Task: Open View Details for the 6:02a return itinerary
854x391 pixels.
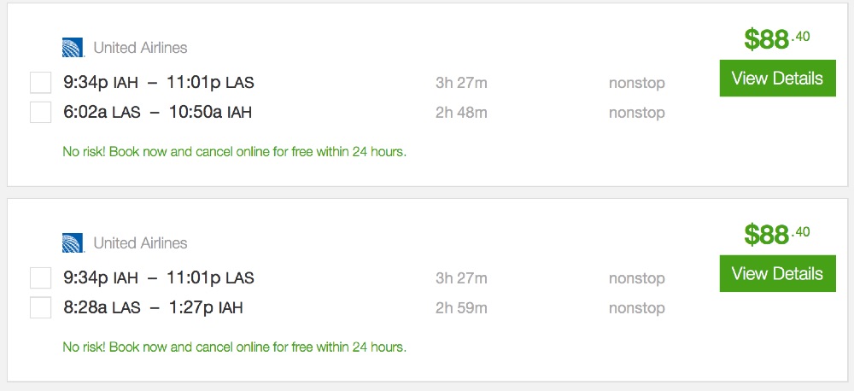Action: coord(777,79)
